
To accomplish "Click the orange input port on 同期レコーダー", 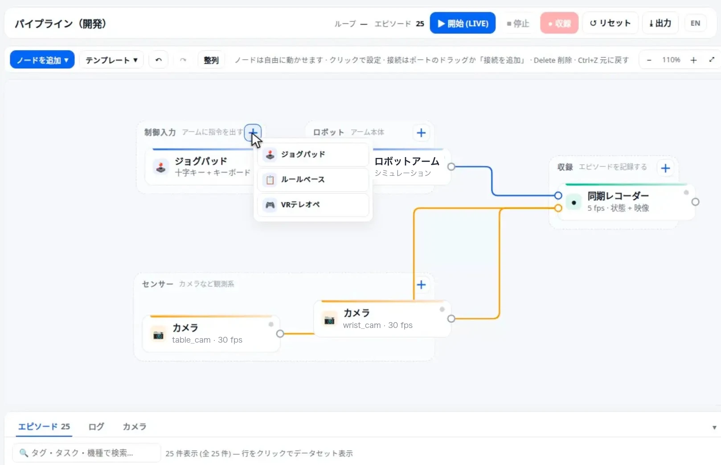I will point(558,208).
